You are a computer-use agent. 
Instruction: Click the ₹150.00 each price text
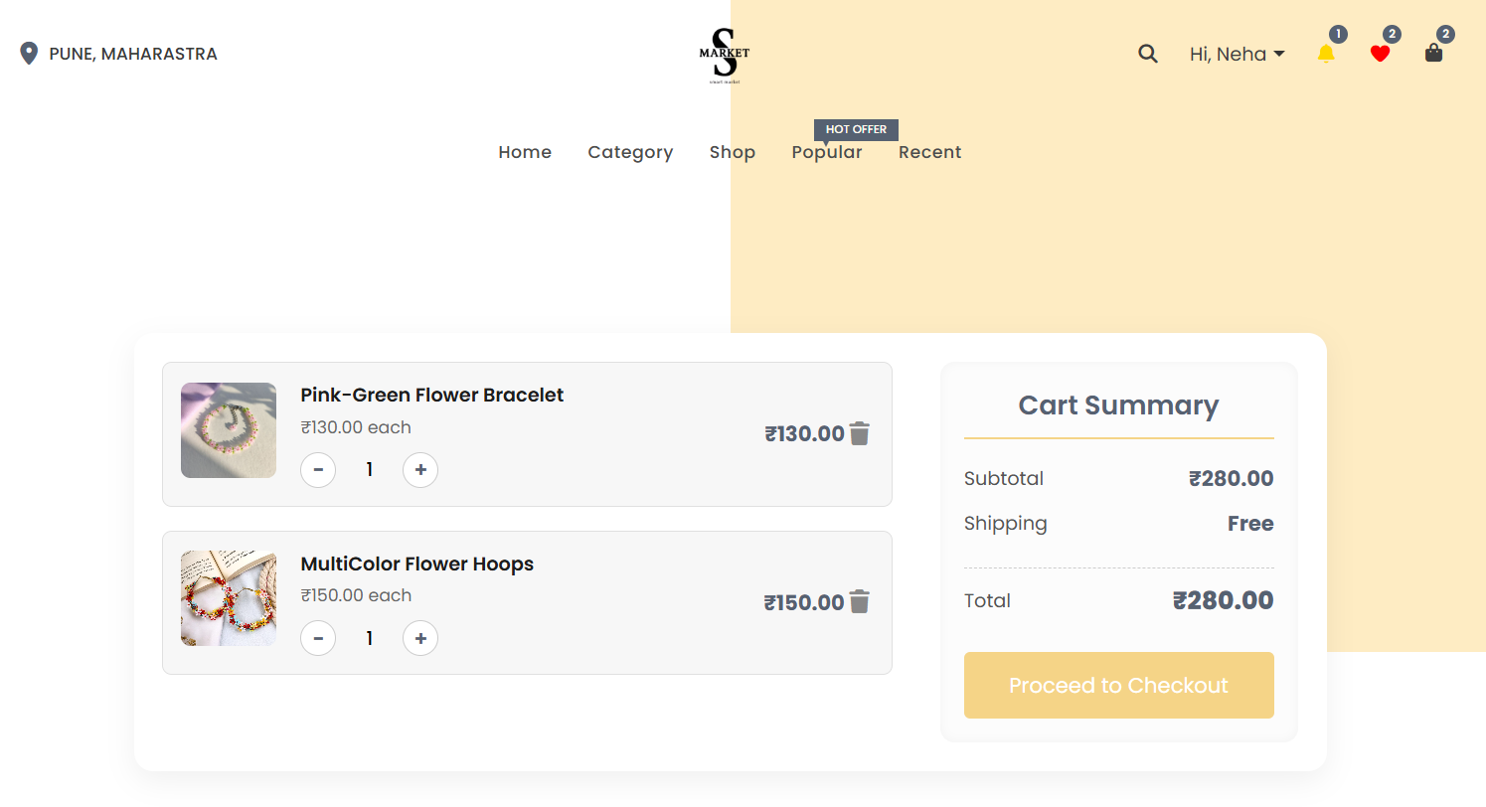(x=356, y=595)
